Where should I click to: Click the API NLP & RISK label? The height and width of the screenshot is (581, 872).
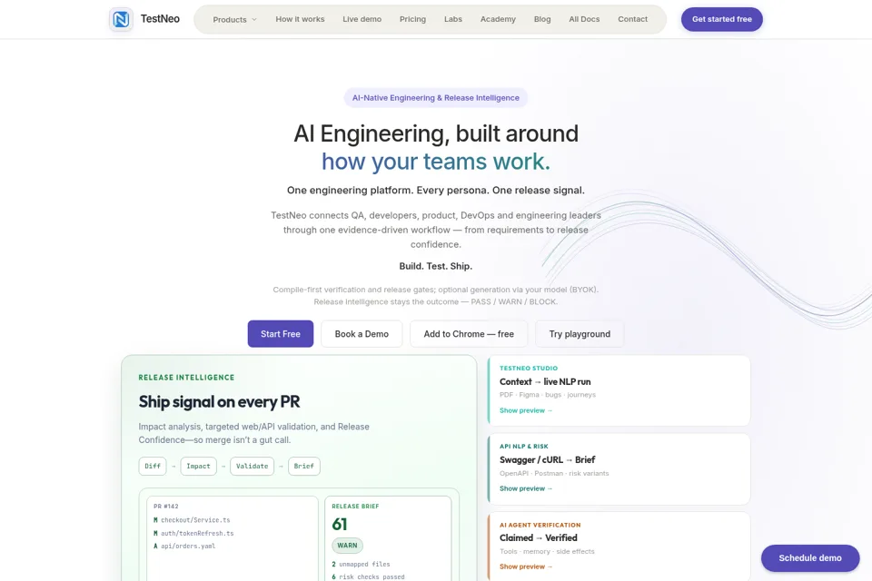tap(524, 447)
